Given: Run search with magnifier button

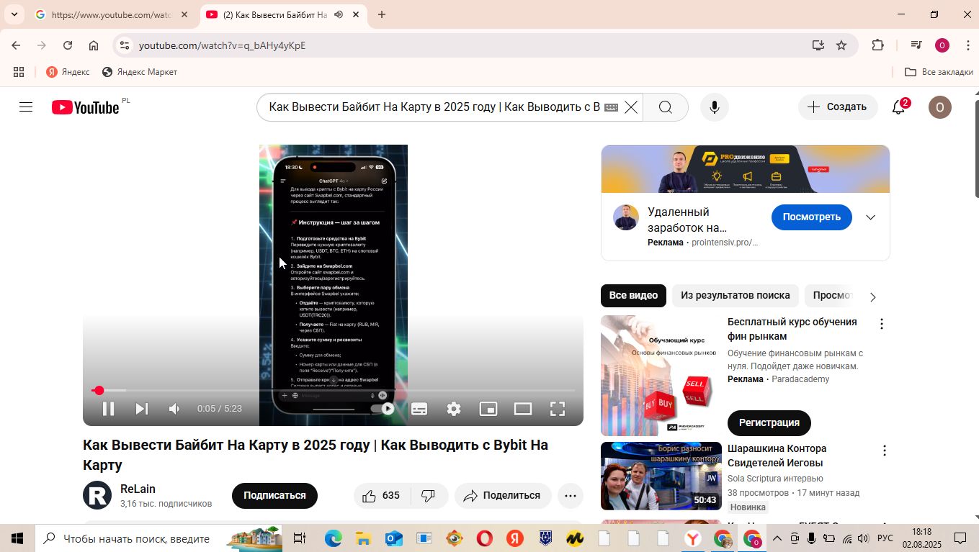Looking at the screenshot, I should (666, 107).
